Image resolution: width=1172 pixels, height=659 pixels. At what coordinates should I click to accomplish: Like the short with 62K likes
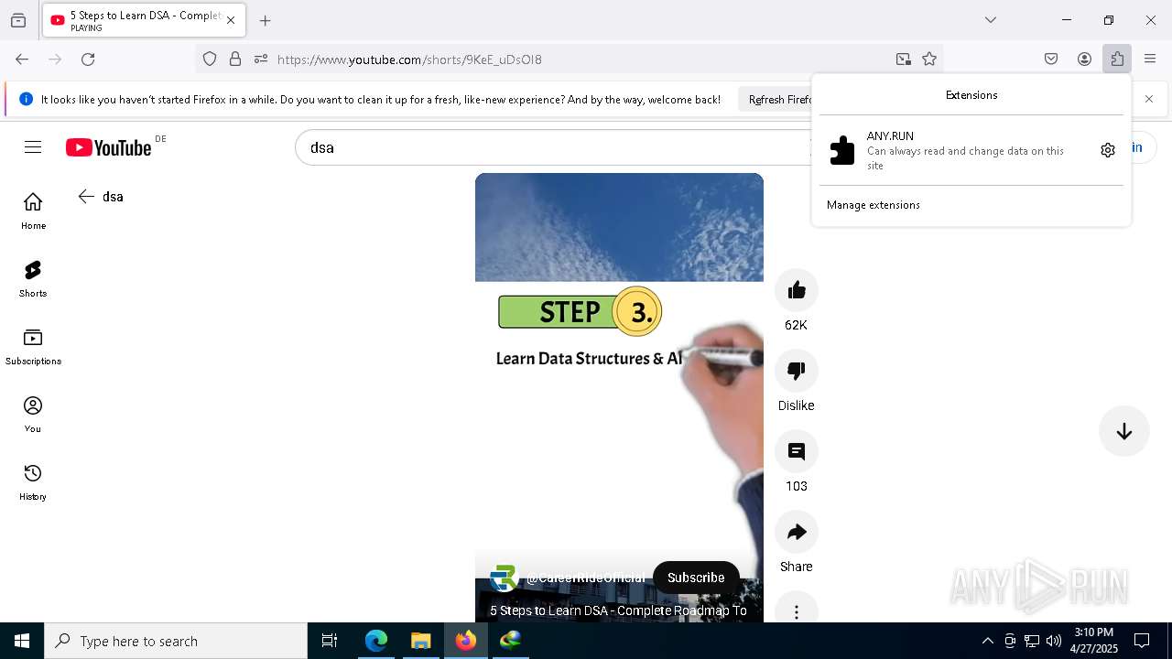pos(797,290)
